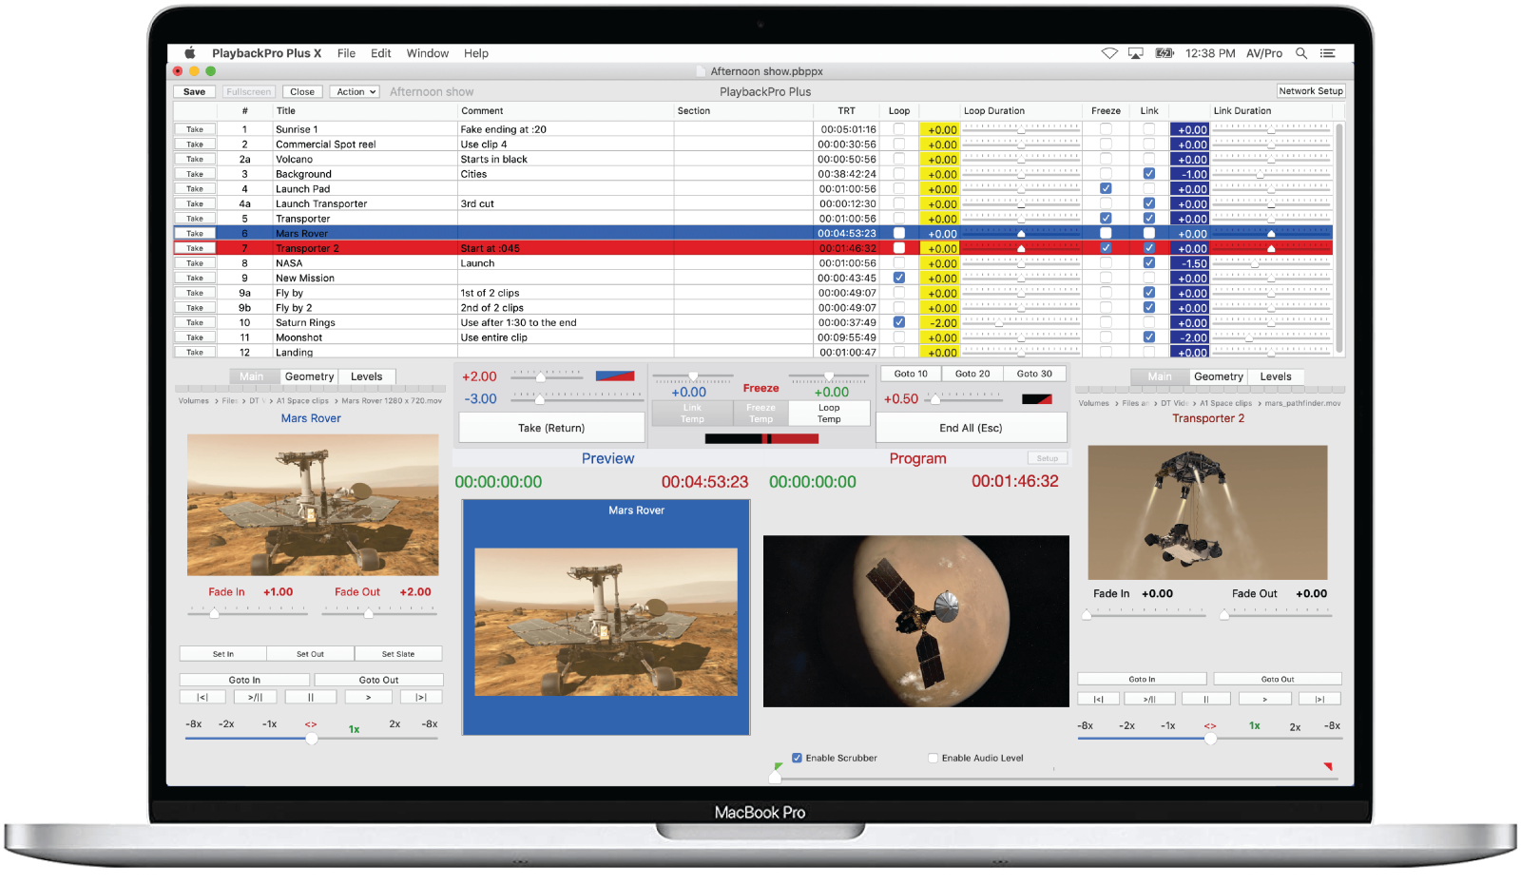Click the blue-red transition swatch beside +2.00
Viewport: 1521px width, 886px height.
tap(614, 376)
